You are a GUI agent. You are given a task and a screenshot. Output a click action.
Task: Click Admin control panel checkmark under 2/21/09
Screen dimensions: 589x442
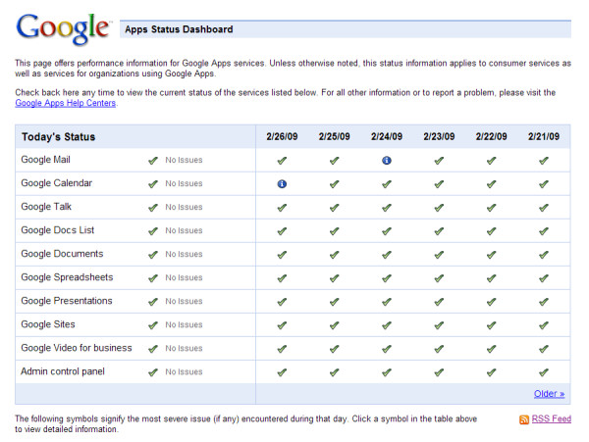click(x=544, y=372)
